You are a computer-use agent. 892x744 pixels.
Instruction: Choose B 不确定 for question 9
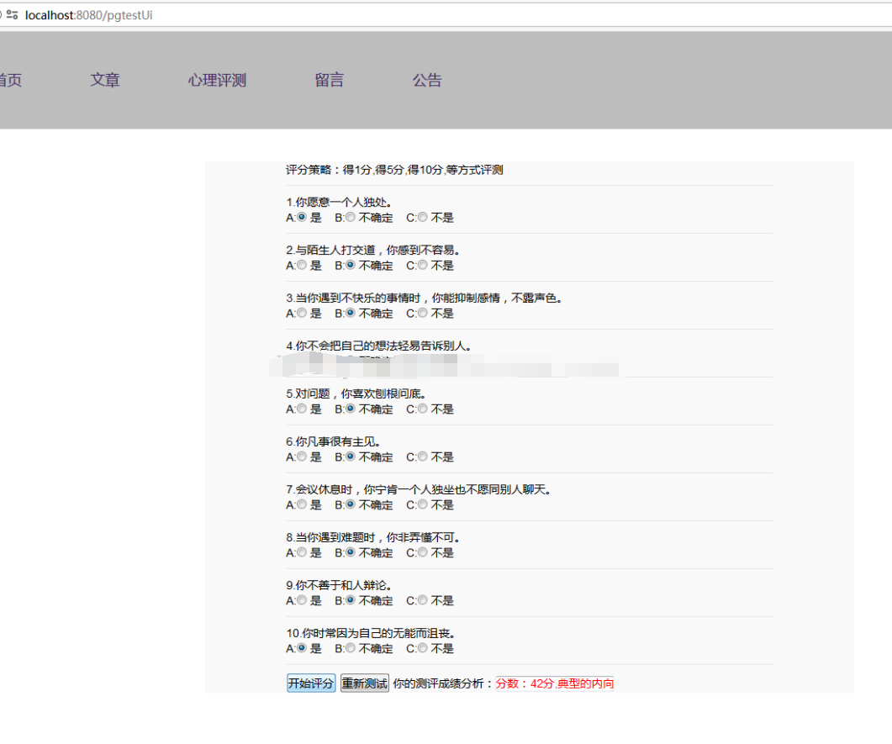click(x=351, y=600)
